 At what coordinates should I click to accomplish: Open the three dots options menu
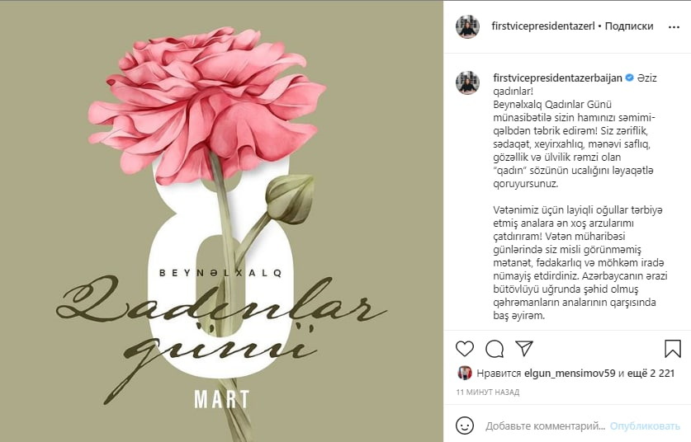pyautogui.click(x=674, y=27)
